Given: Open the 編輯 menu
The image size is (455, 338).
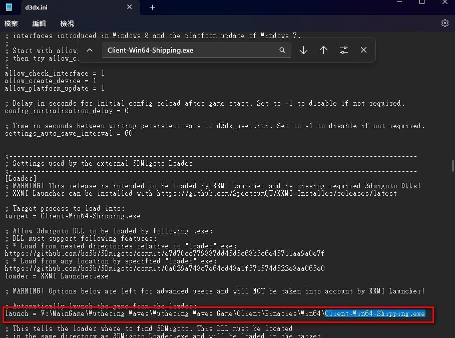Looking at the screenshot, I should [x=39, y=24].
